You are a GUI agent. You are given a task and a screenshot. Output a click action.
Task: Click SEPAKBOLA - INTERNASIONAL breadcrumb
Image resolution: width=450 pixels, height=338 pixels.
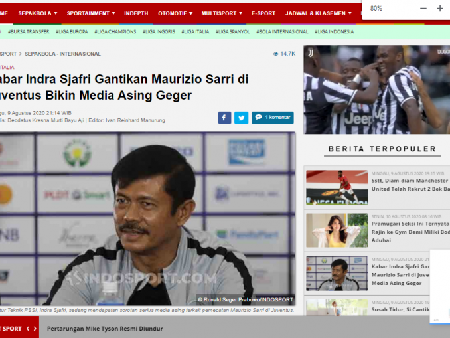click(x=62, y=54)
